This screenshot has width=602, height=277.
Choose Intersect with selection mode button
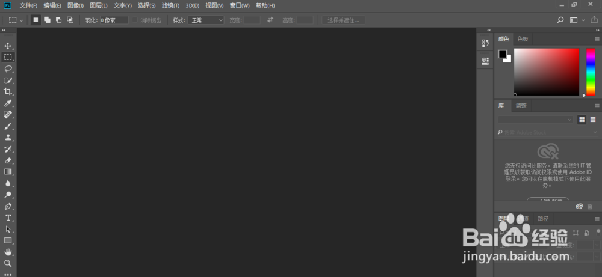click(70, 20)
